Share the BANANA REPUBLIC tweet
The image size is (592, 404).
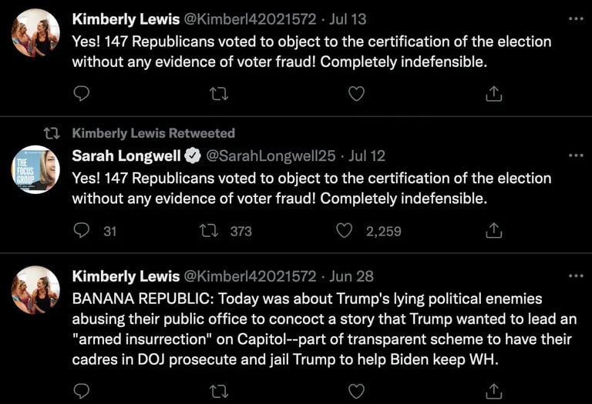494,391
